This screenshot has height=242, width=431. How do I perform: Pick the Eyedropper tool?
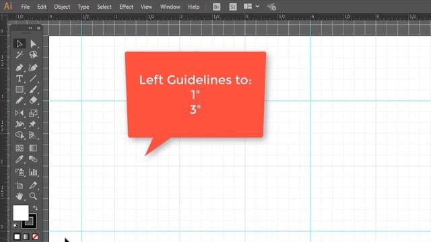click(20, 159)
